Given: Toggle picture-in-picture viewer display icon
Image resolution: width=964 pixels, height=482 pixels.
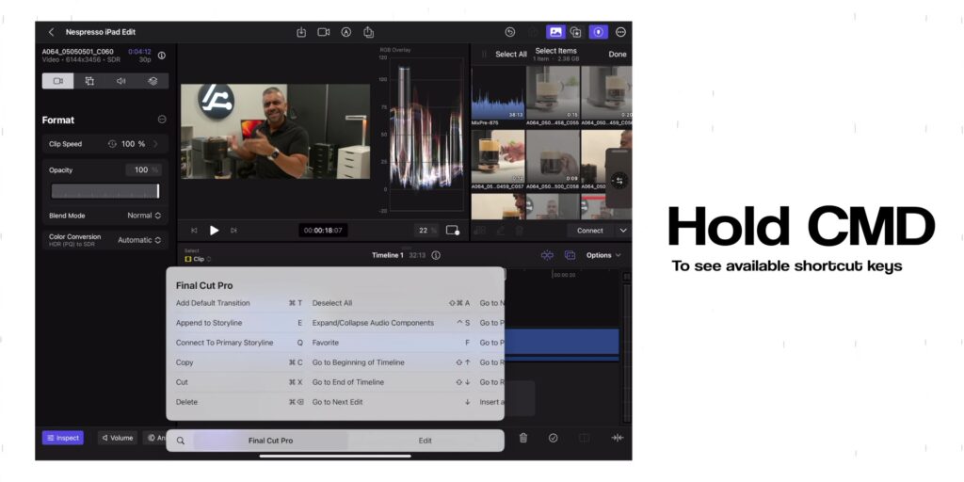Looking at the screenshot, I should tap(453, 231).
